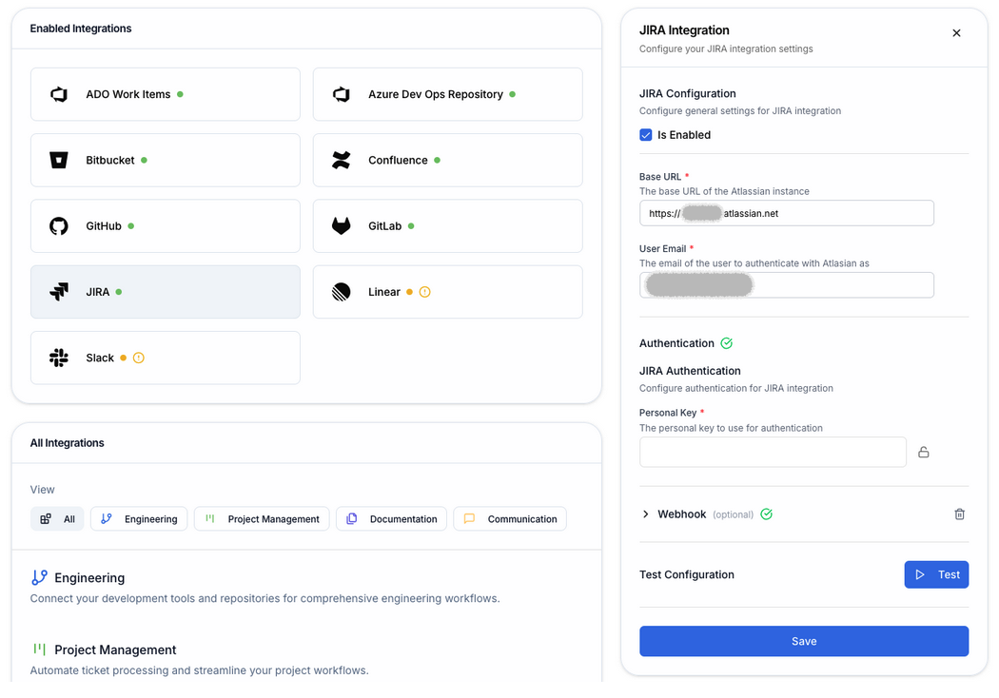Click the GitHub octocat icon
Viewport: 999px width, 698px height.
tap(59, 226)
